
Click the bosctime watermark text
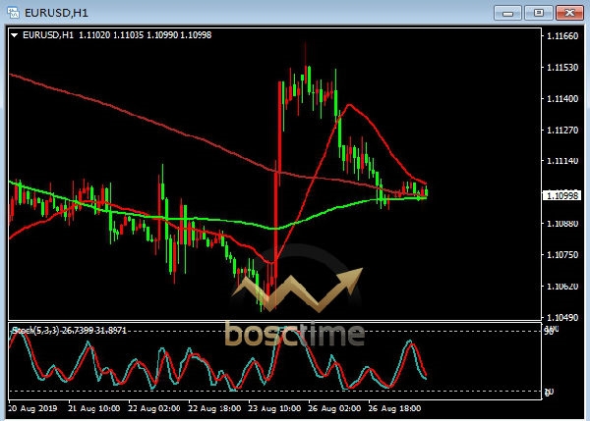[294, 334]
